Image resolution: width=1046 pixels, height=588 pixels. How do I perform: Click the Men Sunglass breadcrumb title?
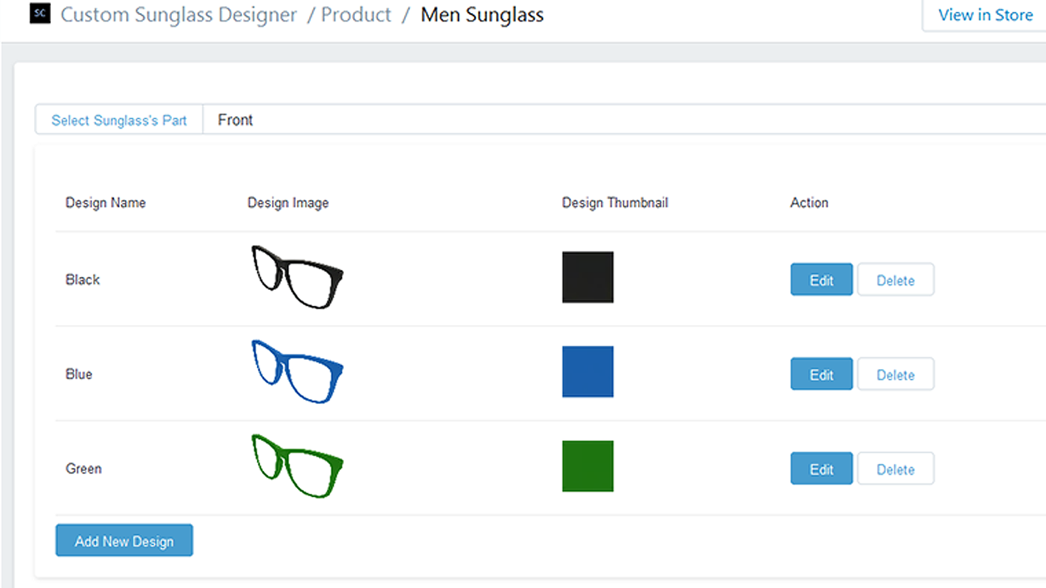tap(482, 14)
